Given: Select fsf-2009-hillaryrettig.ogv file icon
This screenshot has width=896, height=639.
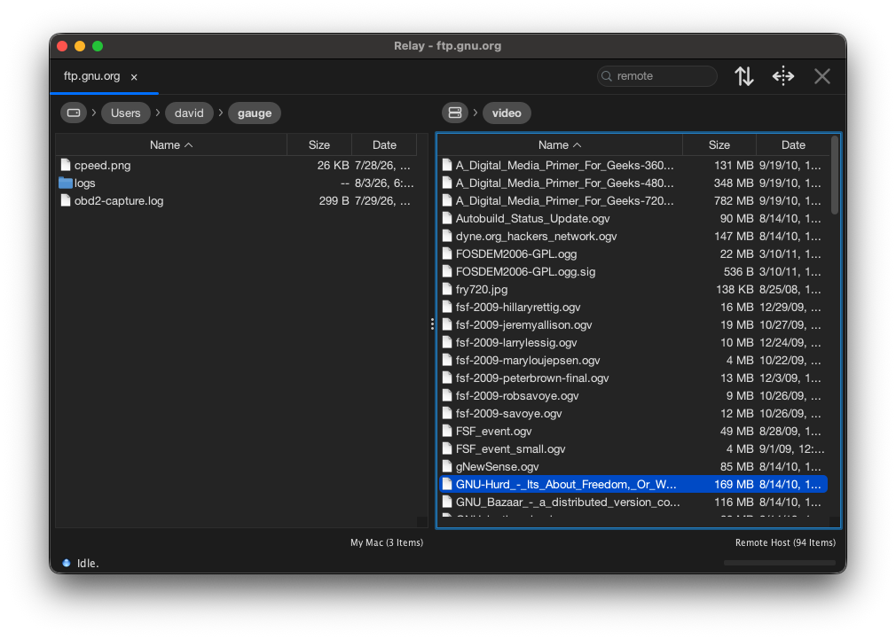Looking at the screenshot, I should pos(447,307).
